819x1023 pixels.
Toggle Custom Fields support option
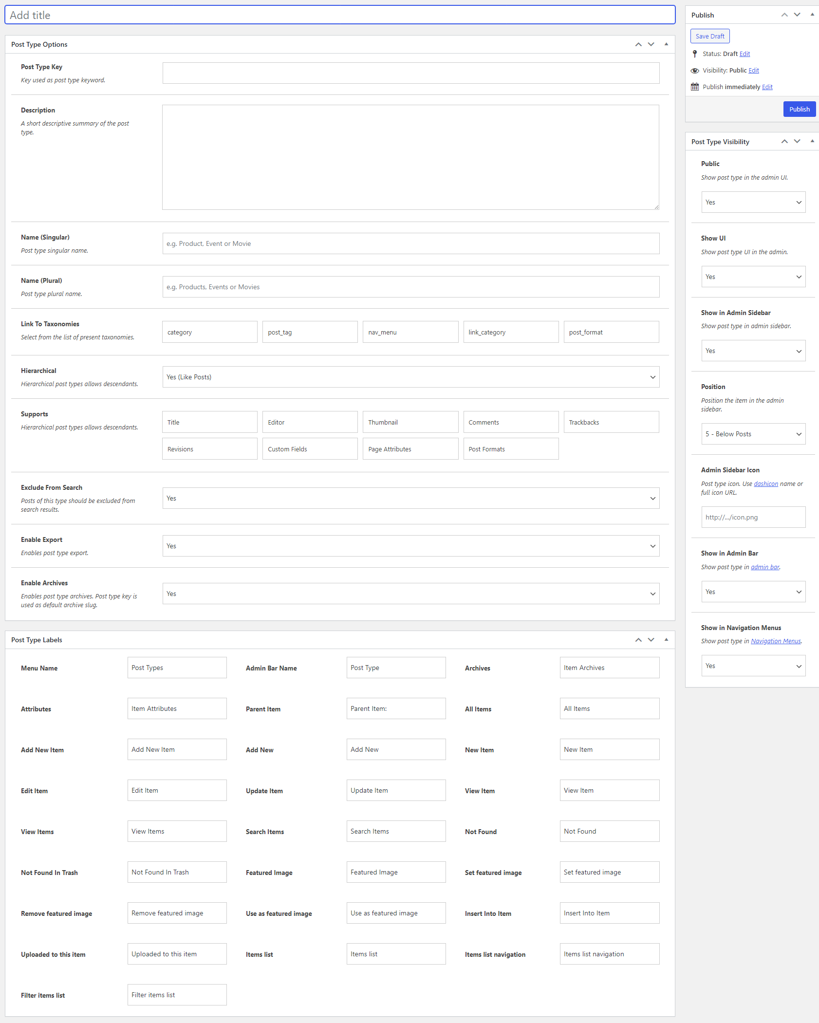coord(310,449)
